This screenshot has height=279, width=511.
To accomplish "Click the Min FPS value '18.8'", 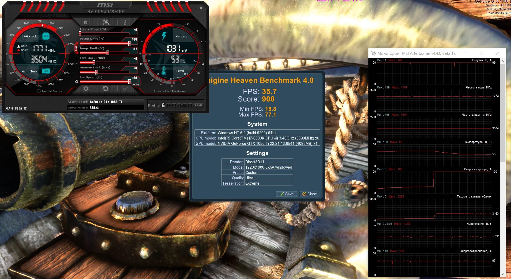I will tap(270, 109).
